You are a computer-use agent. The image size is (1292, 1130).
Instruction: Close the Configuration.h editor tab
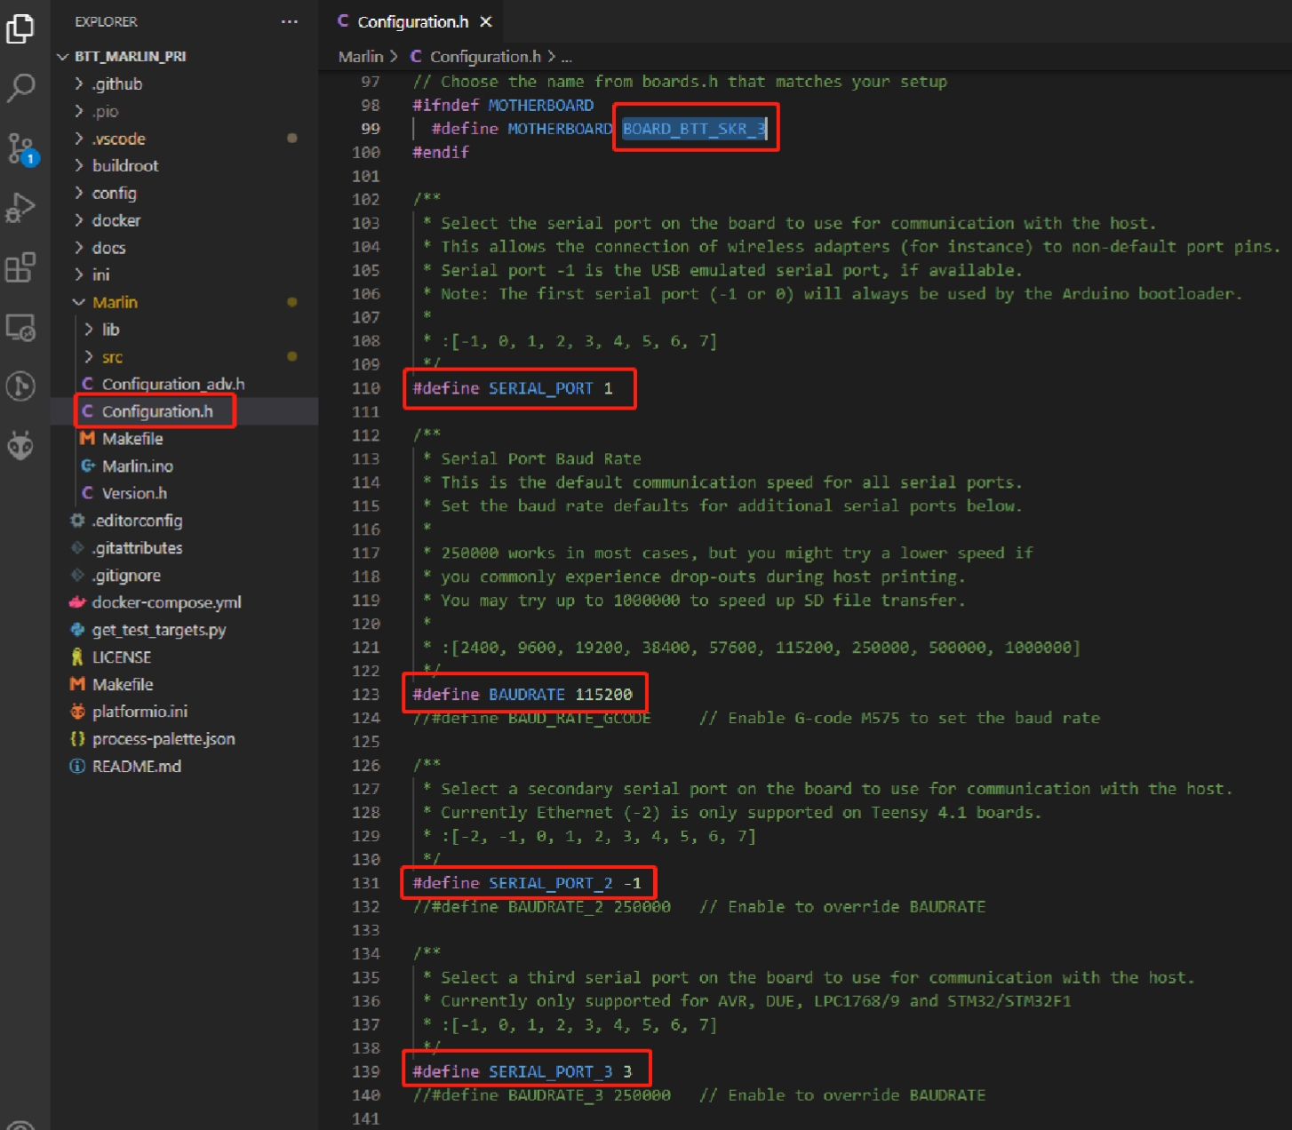486,21
